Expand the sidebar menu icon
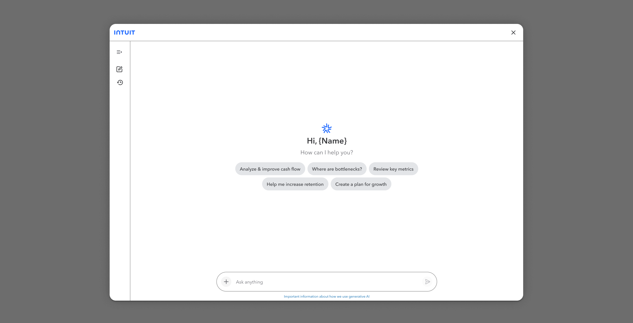Image resolution: width=633 pixels, height=323 pixels. [119, 52]
